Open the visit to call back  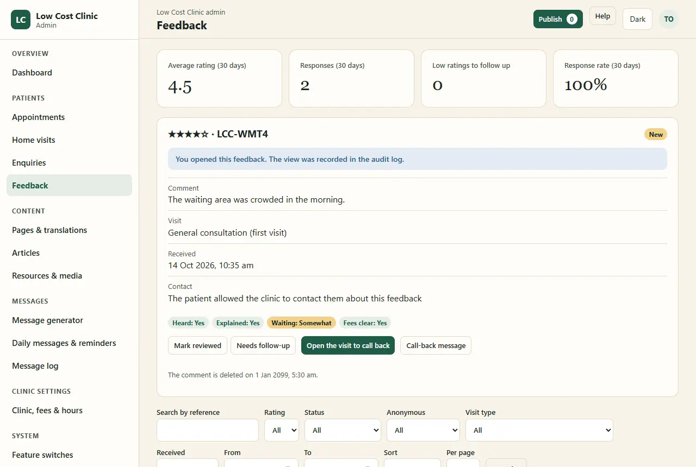pos(348,345)
